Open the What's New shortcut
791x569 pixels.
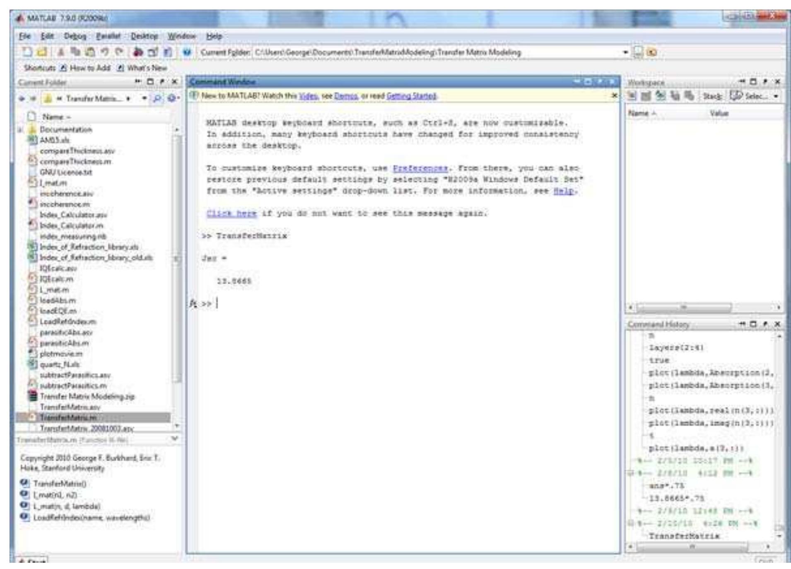[x=142, y=68]
